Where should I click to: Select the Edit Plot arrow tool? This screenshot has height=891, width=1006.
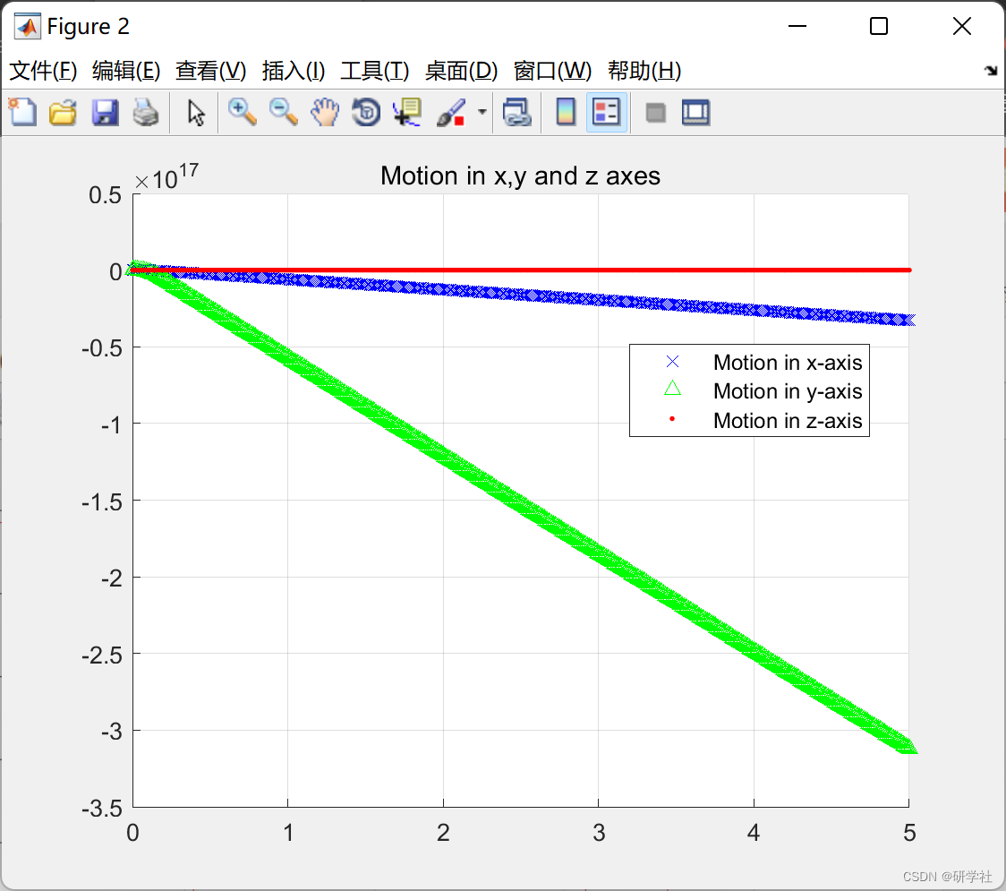196,112
